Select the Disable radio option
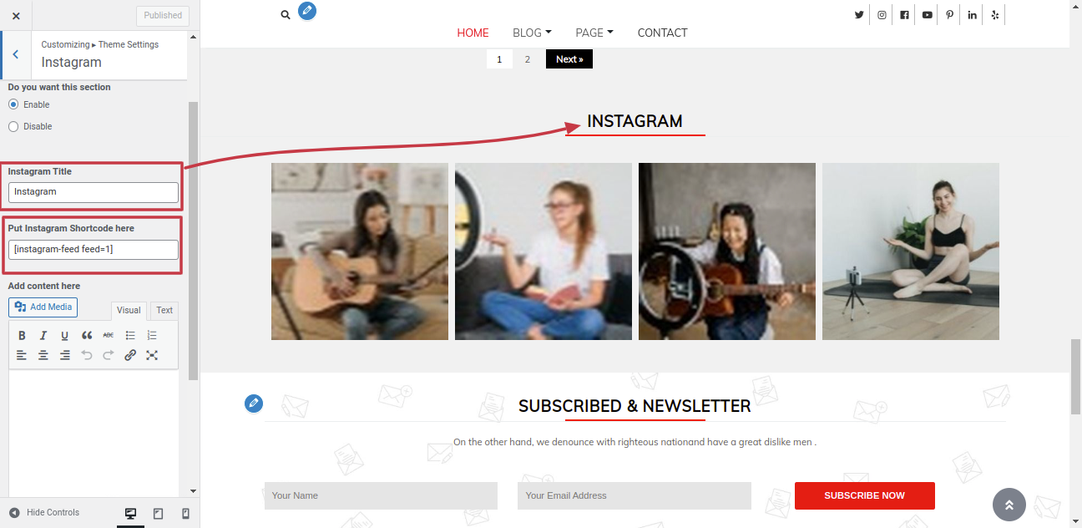This screenshot has width=1082, height=528. coord(13,126)
